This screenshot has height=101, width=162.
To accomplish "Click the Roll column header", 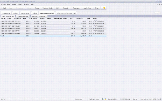I will tap(88, 19).
